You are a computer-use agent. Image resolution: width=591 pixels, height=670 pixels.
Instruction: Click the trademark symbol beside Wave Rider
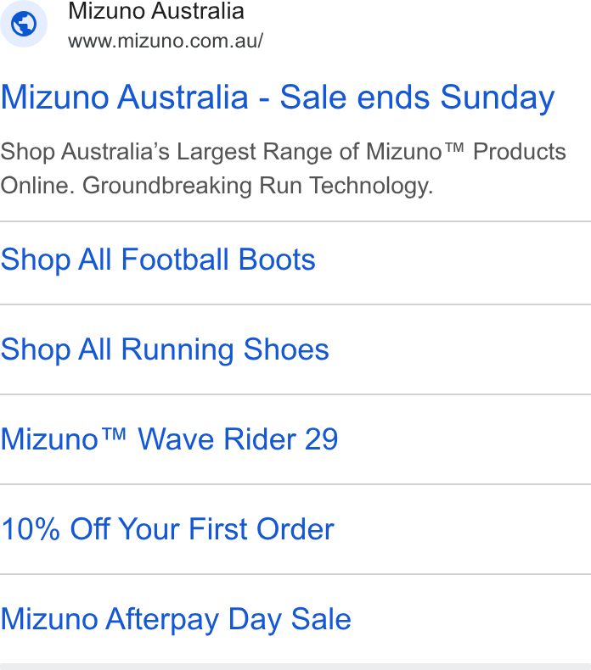coord(115,434)
